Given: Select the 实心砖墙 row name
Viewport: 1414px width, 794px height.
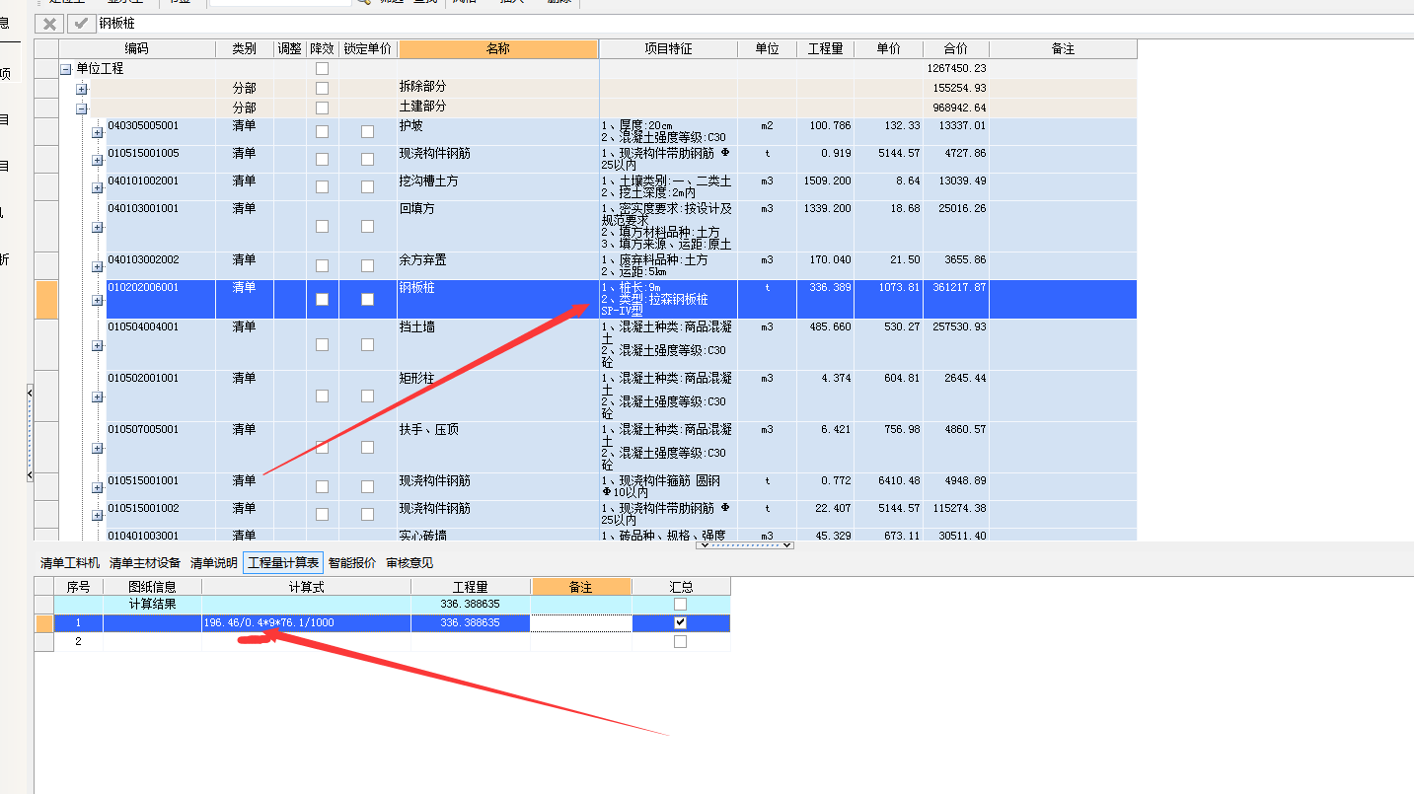Looking at the screenshot, I should [422, 535].
